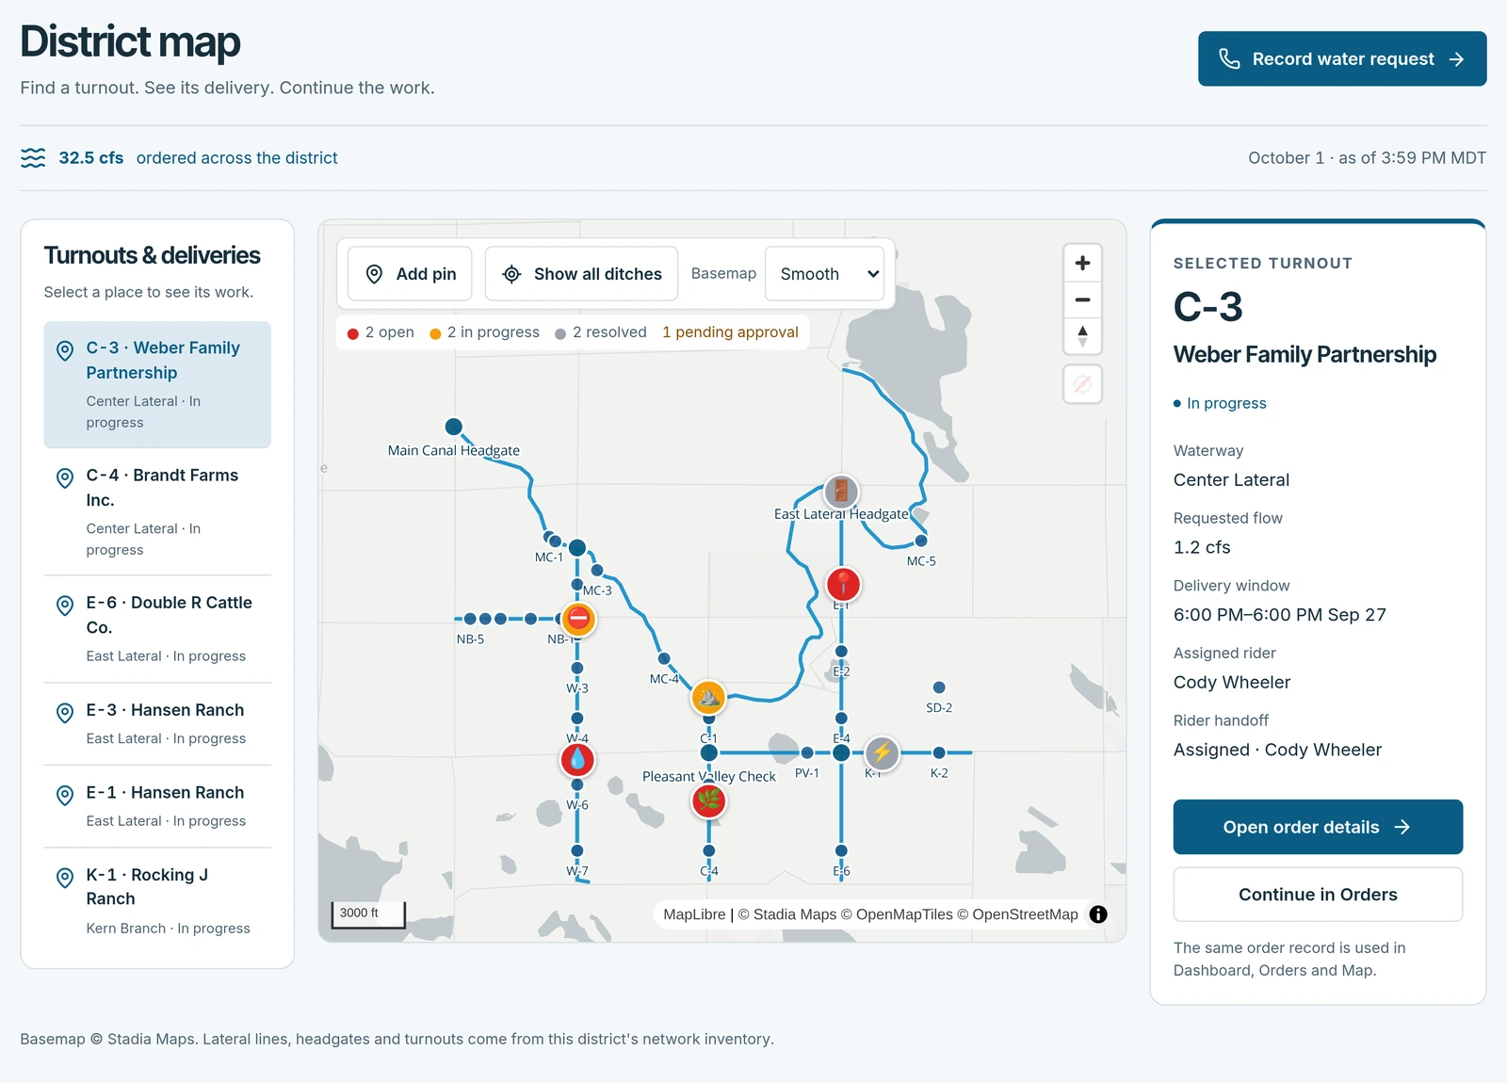Open order details for C-3
The image size is (1507, 1083).
click(1318, 827)
